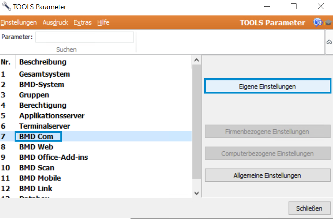This screenshot has height=219, width=333.
Task: Open the Einstellungen menu
Action: pos(18,22)
